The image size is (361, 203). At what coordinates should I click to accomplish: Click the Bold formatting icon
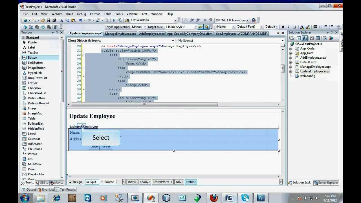283,27
